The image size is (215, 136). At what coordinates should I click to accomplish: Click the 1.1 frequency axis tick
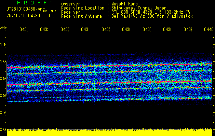point(3,45)
